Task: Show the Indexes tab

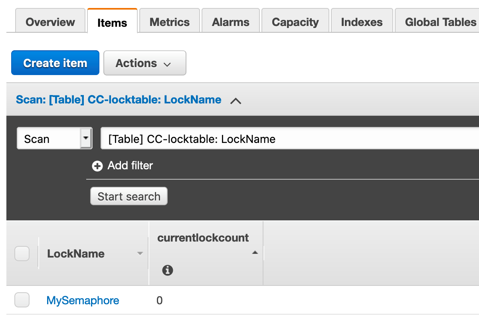Action: point(362,22)
